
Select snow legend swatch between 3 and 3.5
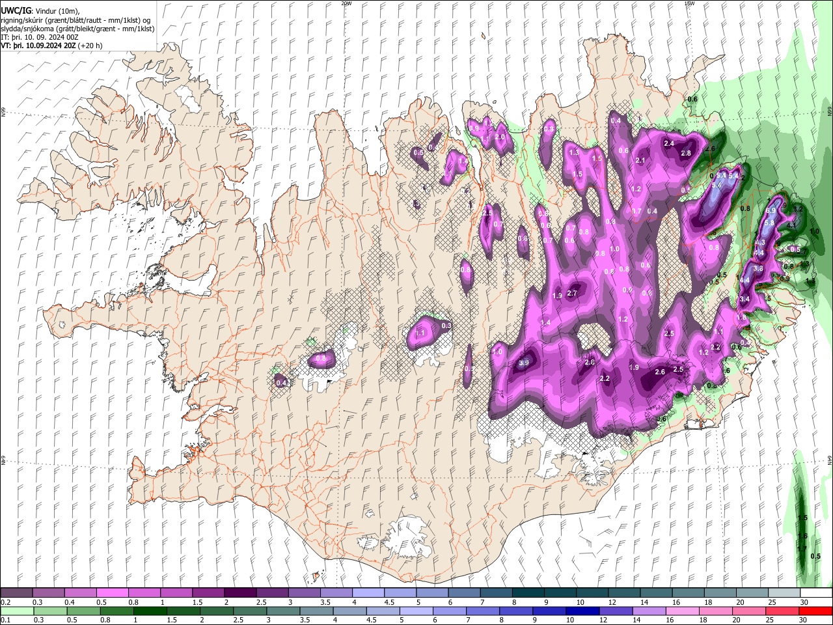[x=303, y=592]
